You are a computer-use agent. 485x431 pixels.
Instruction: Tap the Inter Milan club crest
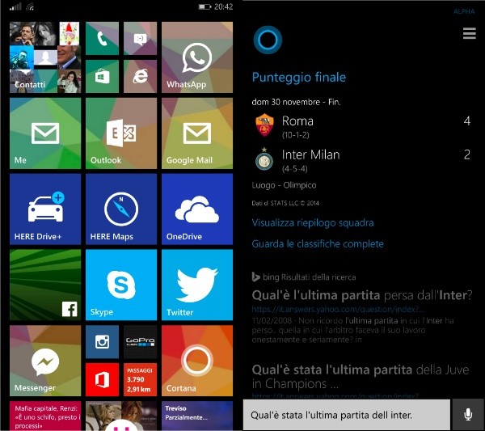tap(264, 158)
